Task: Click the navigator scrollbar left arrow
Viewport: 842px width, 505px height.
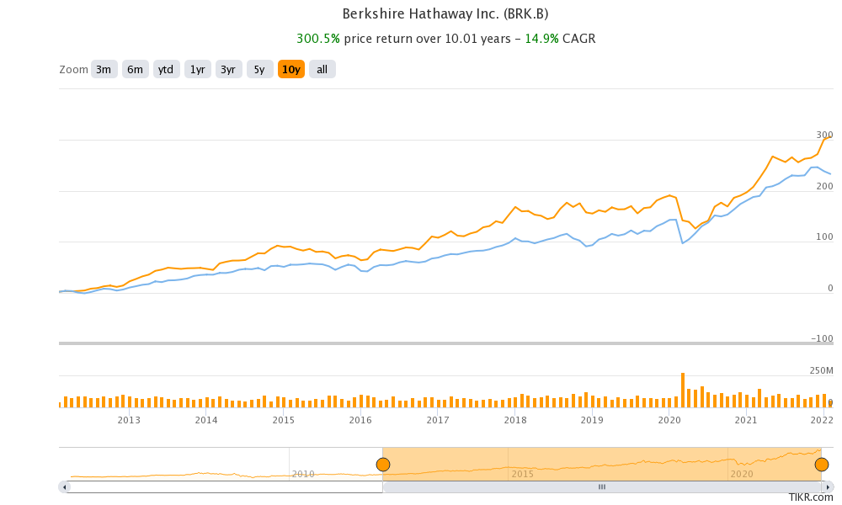Action: (x=65, y=487)
